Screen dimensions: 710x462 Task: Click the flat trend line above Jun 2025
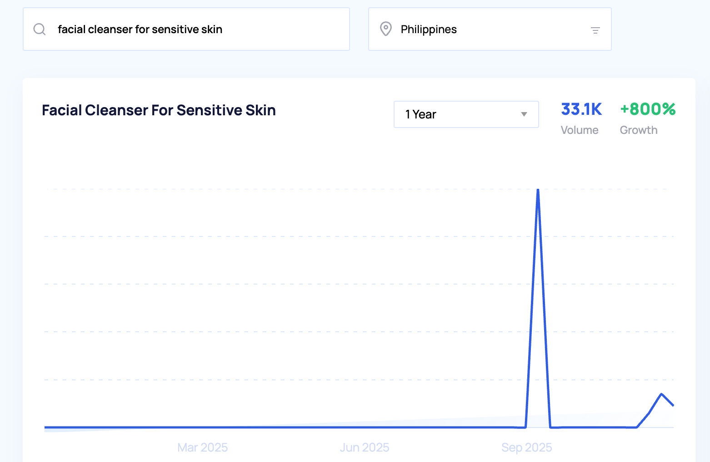365,427
